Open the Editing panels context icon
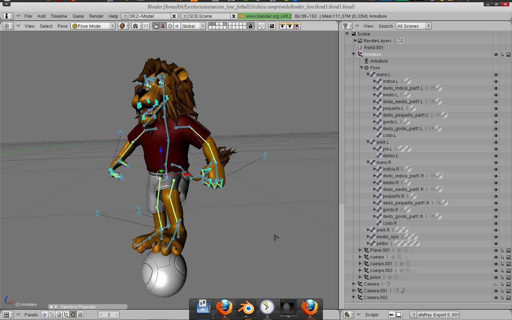The height and width of the screenshot is (320, 512). (73, 315)
